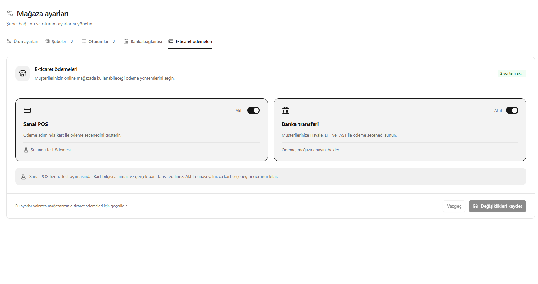Click the Oturumlar count badge 3
538x284 pixels.
tap(114, 41)
